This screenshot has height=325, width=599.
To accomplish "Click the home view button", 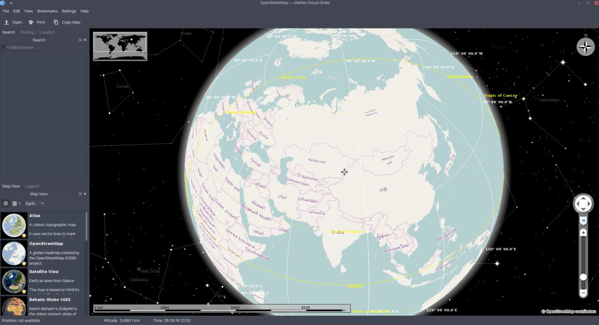I will 583,220.
